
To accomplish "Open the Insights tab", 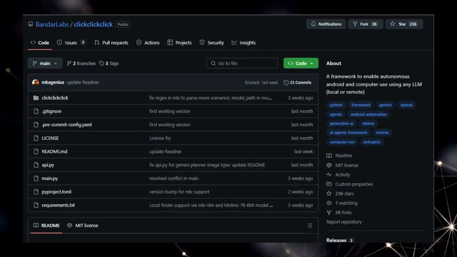I will point(243,43).
